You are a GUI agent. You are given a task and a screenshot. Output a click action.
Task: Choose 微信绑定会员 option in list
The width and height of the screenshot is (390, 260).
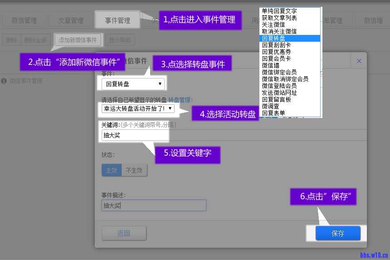tap(279, 72)
